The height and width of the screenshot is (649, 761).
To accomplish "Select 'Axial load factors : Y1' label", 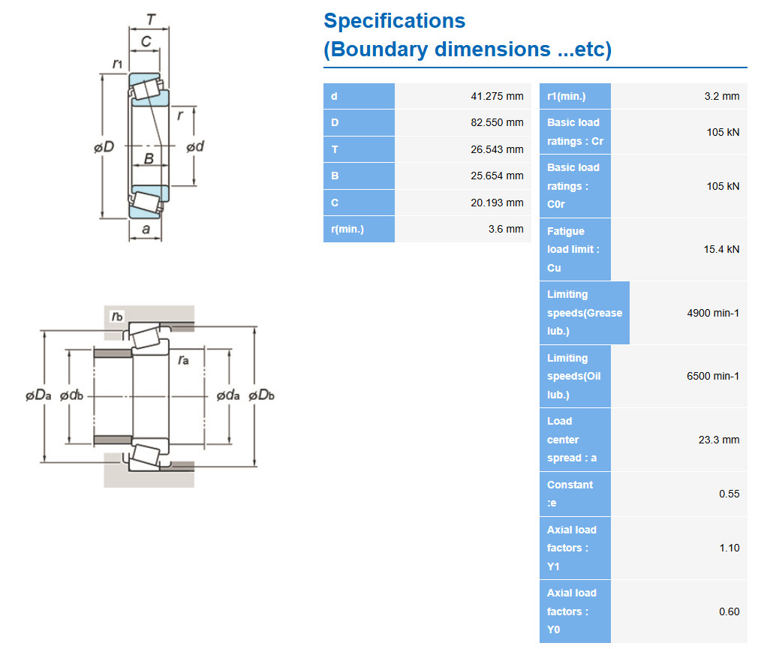I will coord(575,548).
